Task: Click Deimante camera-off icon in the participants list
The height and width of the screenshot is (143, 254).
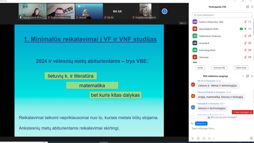Action: pos(250,57)
